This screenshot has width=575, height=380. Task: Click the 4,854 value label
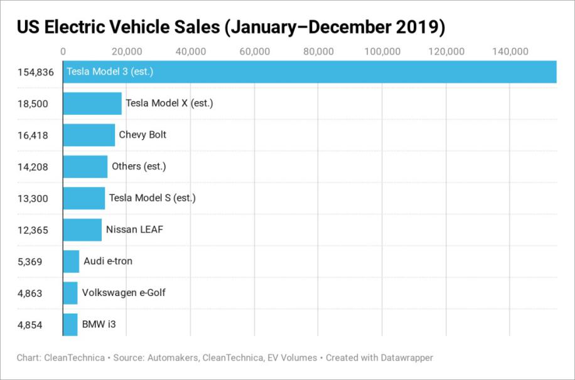(30, 325)
